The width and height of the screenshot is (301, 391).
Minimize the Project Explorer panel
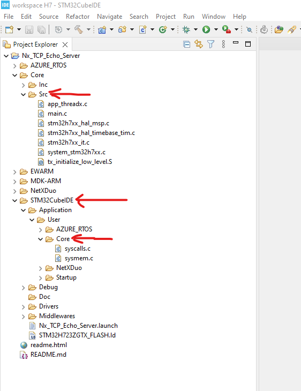pos(236,43)
